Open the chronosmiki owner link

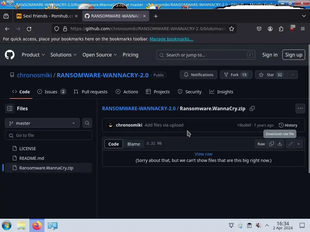pos(34,75)
